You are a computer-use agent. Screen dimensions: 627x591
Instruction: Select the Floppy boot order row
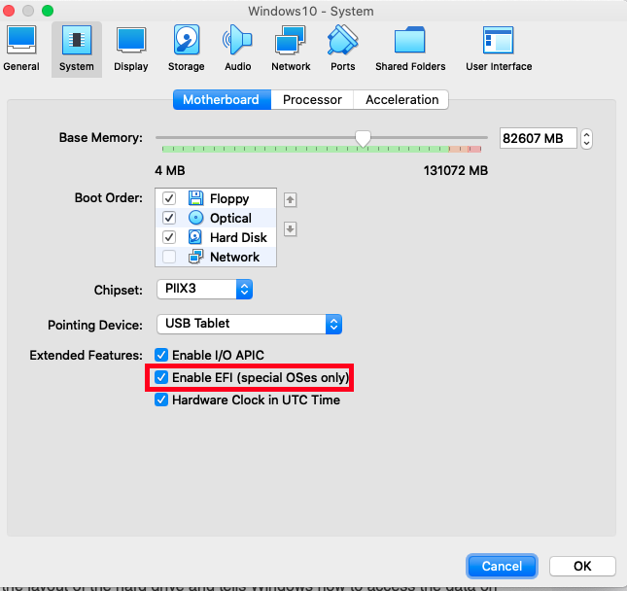pos(216,198)
